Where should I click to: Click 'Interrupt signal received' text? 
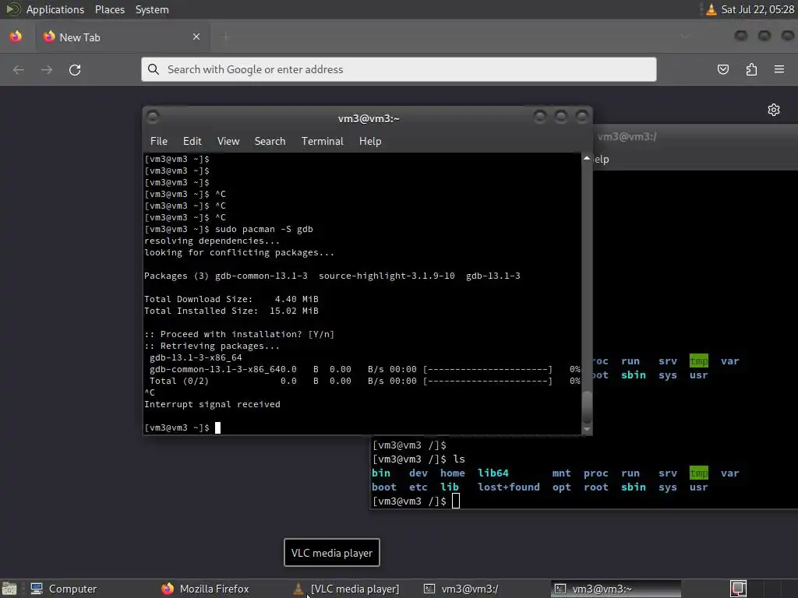point(212,405)
